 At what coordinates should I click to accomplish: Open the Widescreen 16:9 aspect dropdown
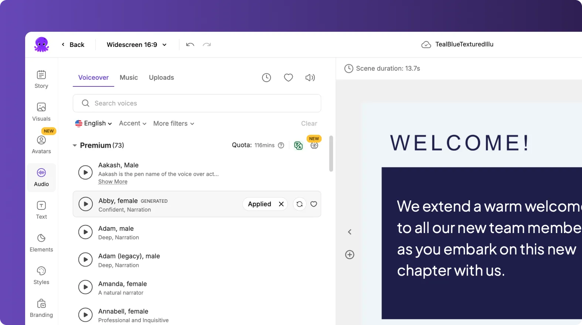(136, 45)
